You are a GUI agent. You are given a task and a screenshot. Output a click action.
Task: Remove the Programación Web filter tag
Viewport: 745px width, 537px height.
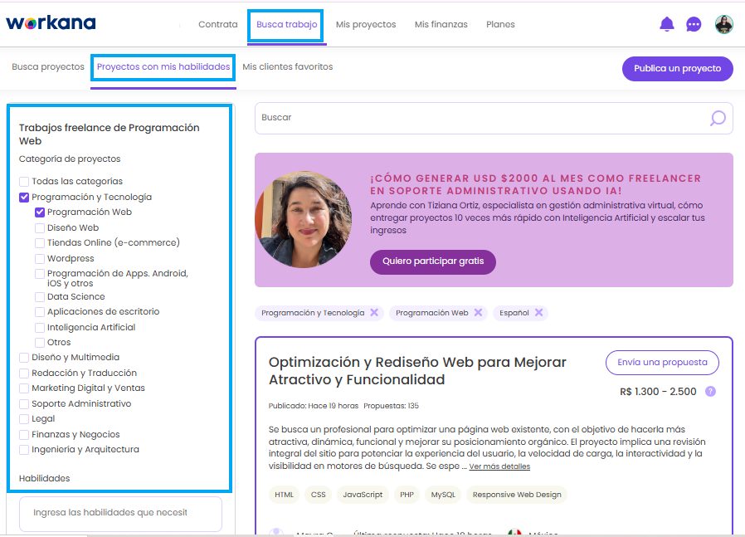(478, 312)
